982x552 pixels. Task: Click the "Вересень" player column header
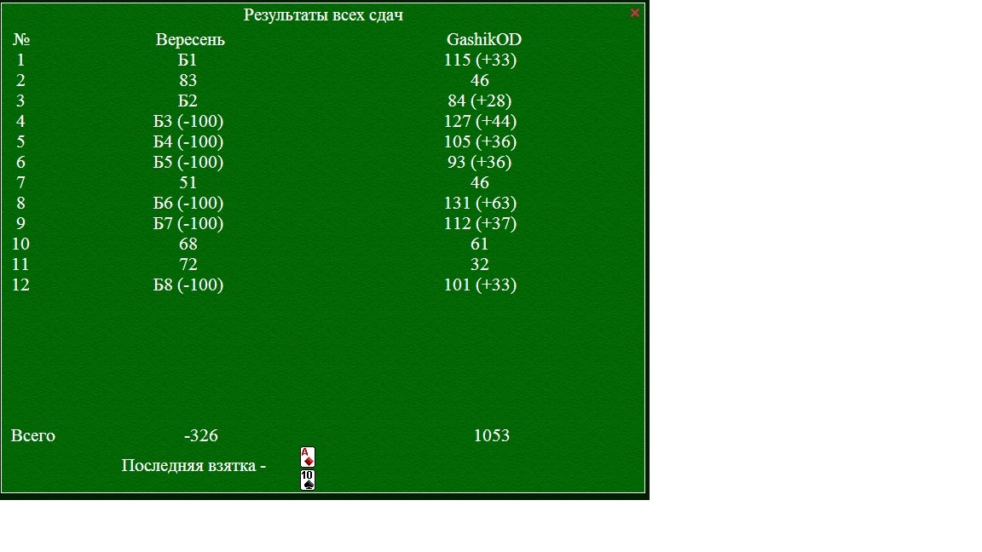point(190,39)
